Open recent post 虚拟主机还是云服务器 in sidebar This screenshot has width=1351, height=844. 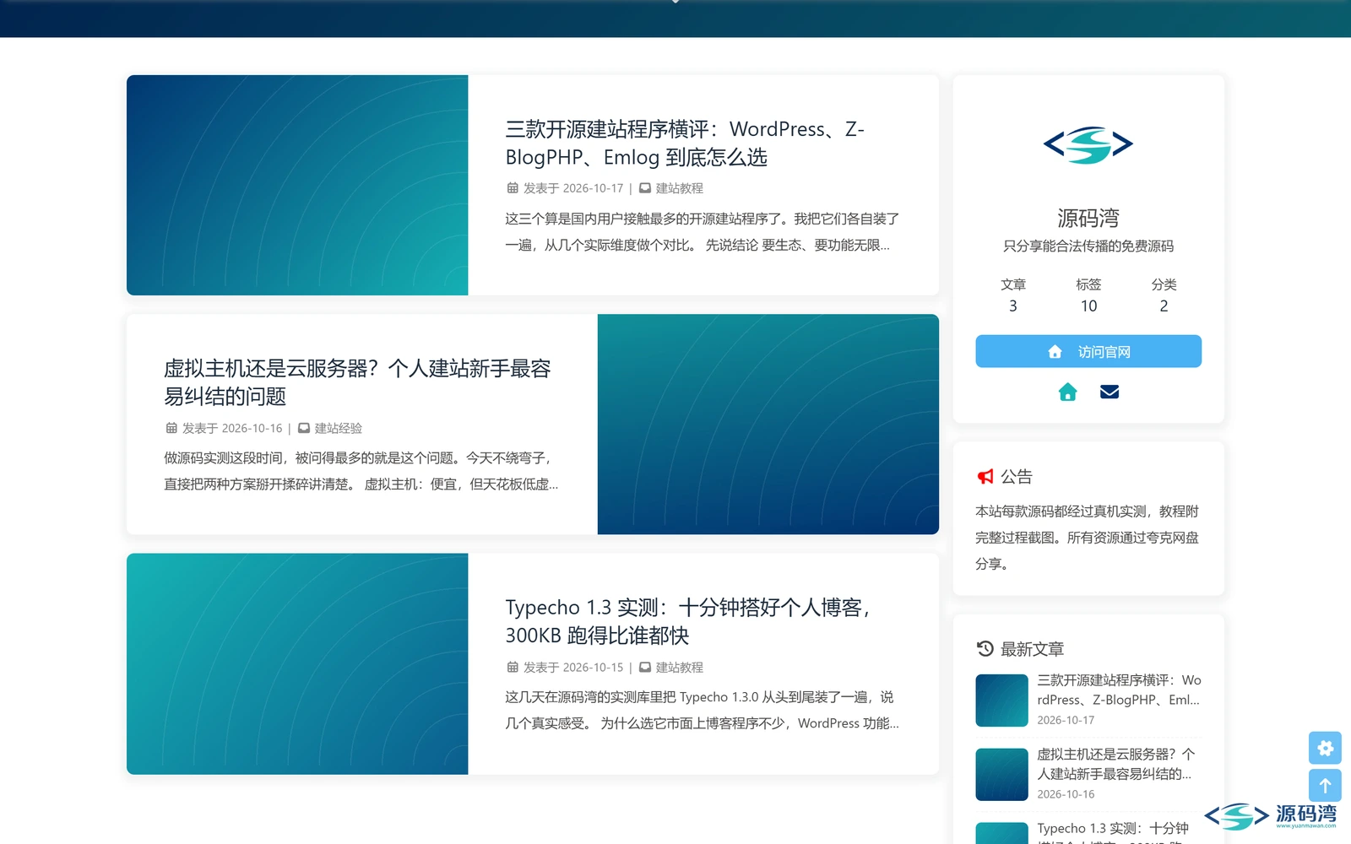[x=1116, y=764]
